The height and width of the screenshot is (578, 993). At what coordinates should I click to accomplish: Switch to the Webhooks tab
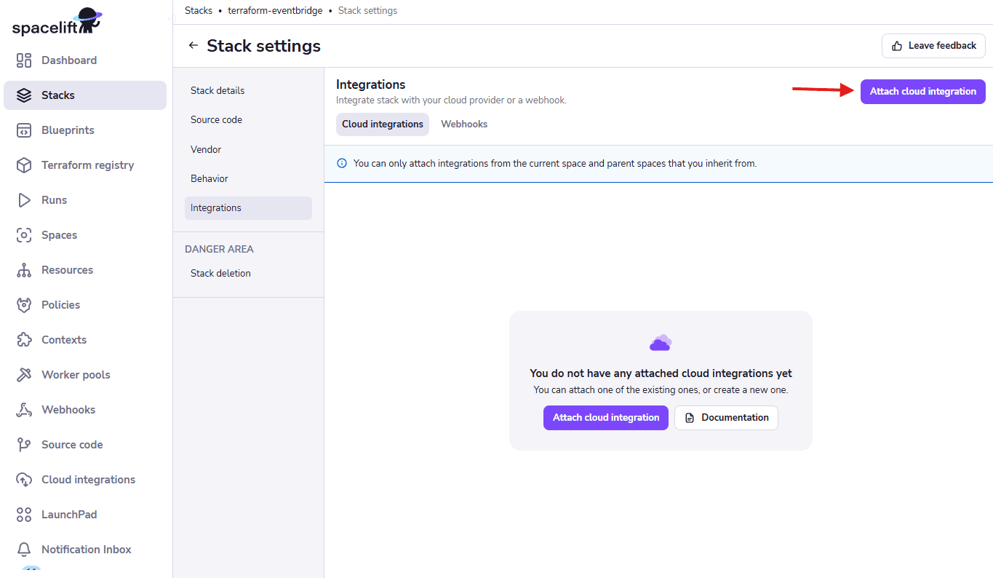(x=464, y=124)
